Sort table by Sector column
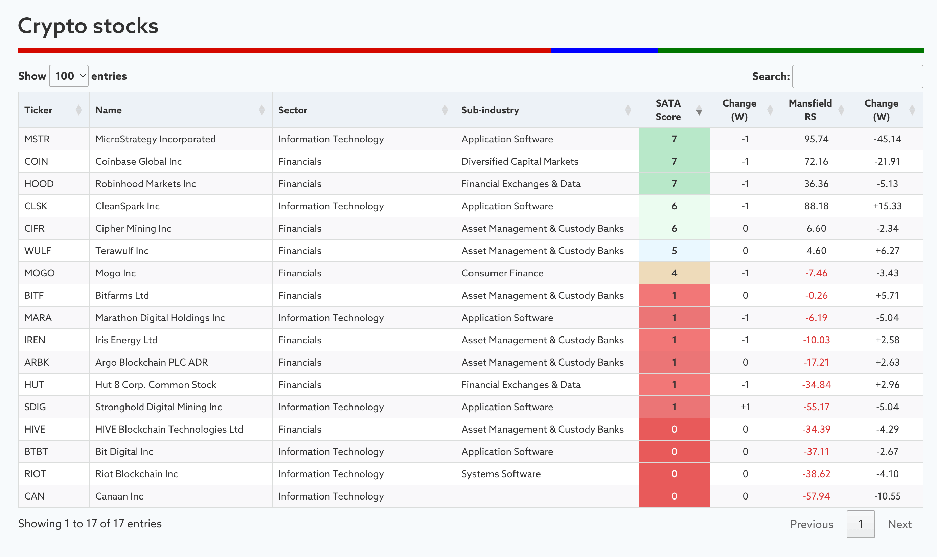Viewport: 937px width, 557px height. pyautogui.click(x=364, y=110)
